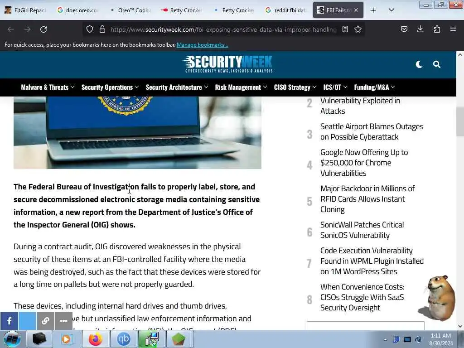Screen dimensions: 464x348
Task: Open Firefox downloads panel
Action: (420, 29)
